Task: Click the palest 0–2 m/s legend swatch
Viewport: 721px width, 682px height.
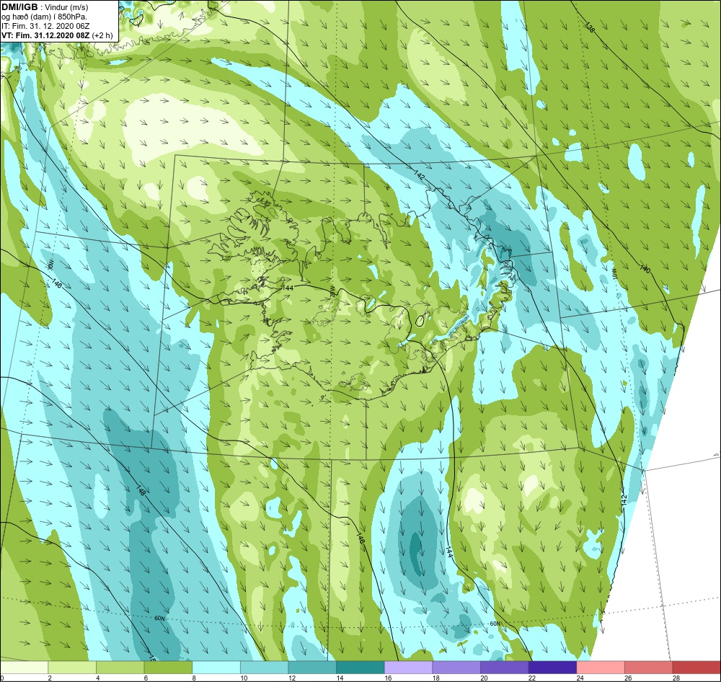Action: click(24, 668)
